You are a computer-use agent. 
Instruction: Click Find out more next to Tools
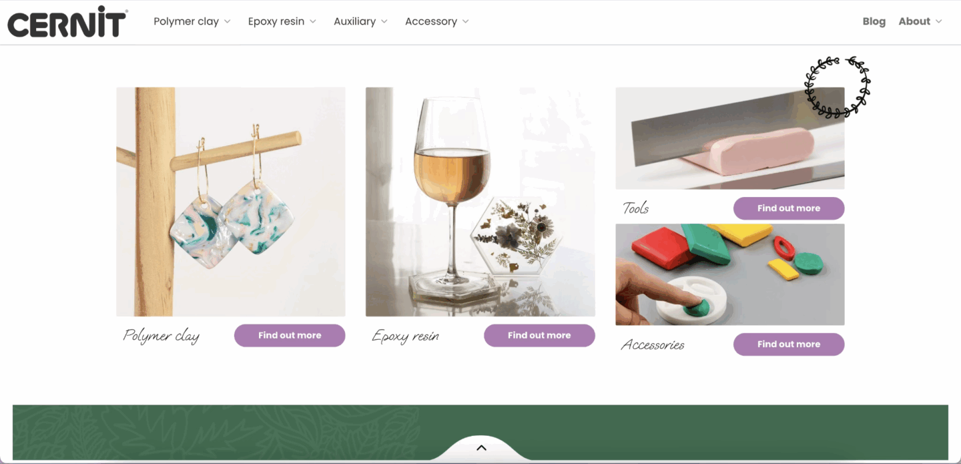click(789, 208)
